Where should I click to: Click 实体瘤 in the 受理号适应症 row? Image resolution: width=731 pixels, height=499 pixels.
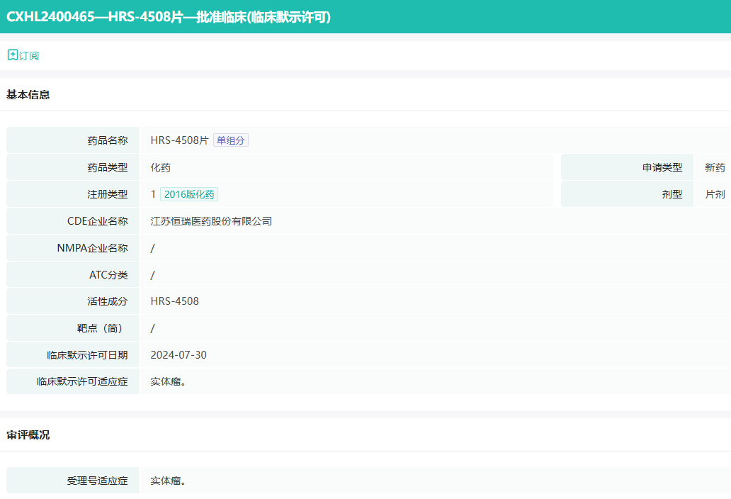tap(168, 481)
